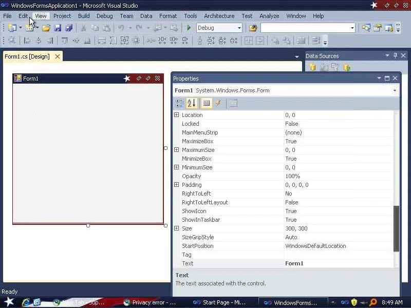Click the Align Bottoms layout icon
The image size is (411, 308).
tap(87, 41)
